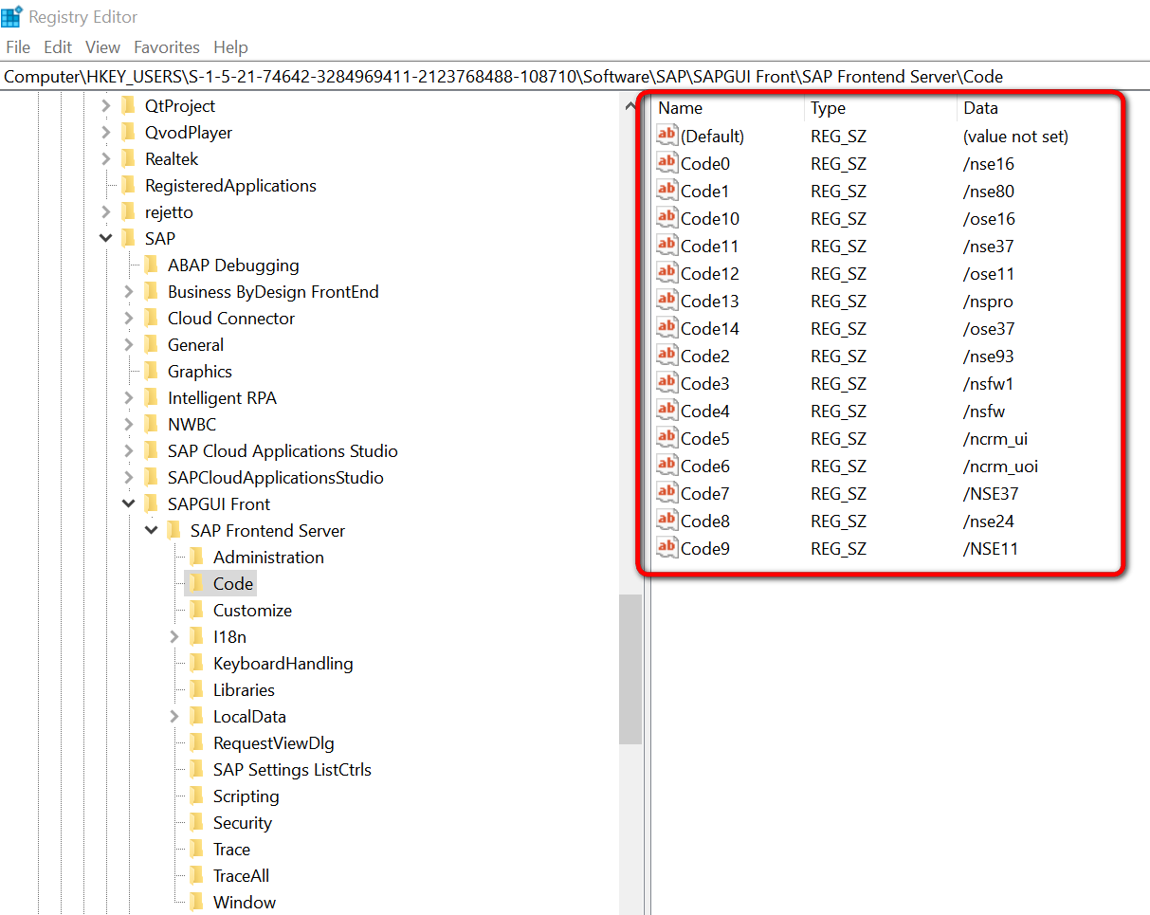
Task: Click the tree pane scroll up arrow
Action: [x=630, y=107]
